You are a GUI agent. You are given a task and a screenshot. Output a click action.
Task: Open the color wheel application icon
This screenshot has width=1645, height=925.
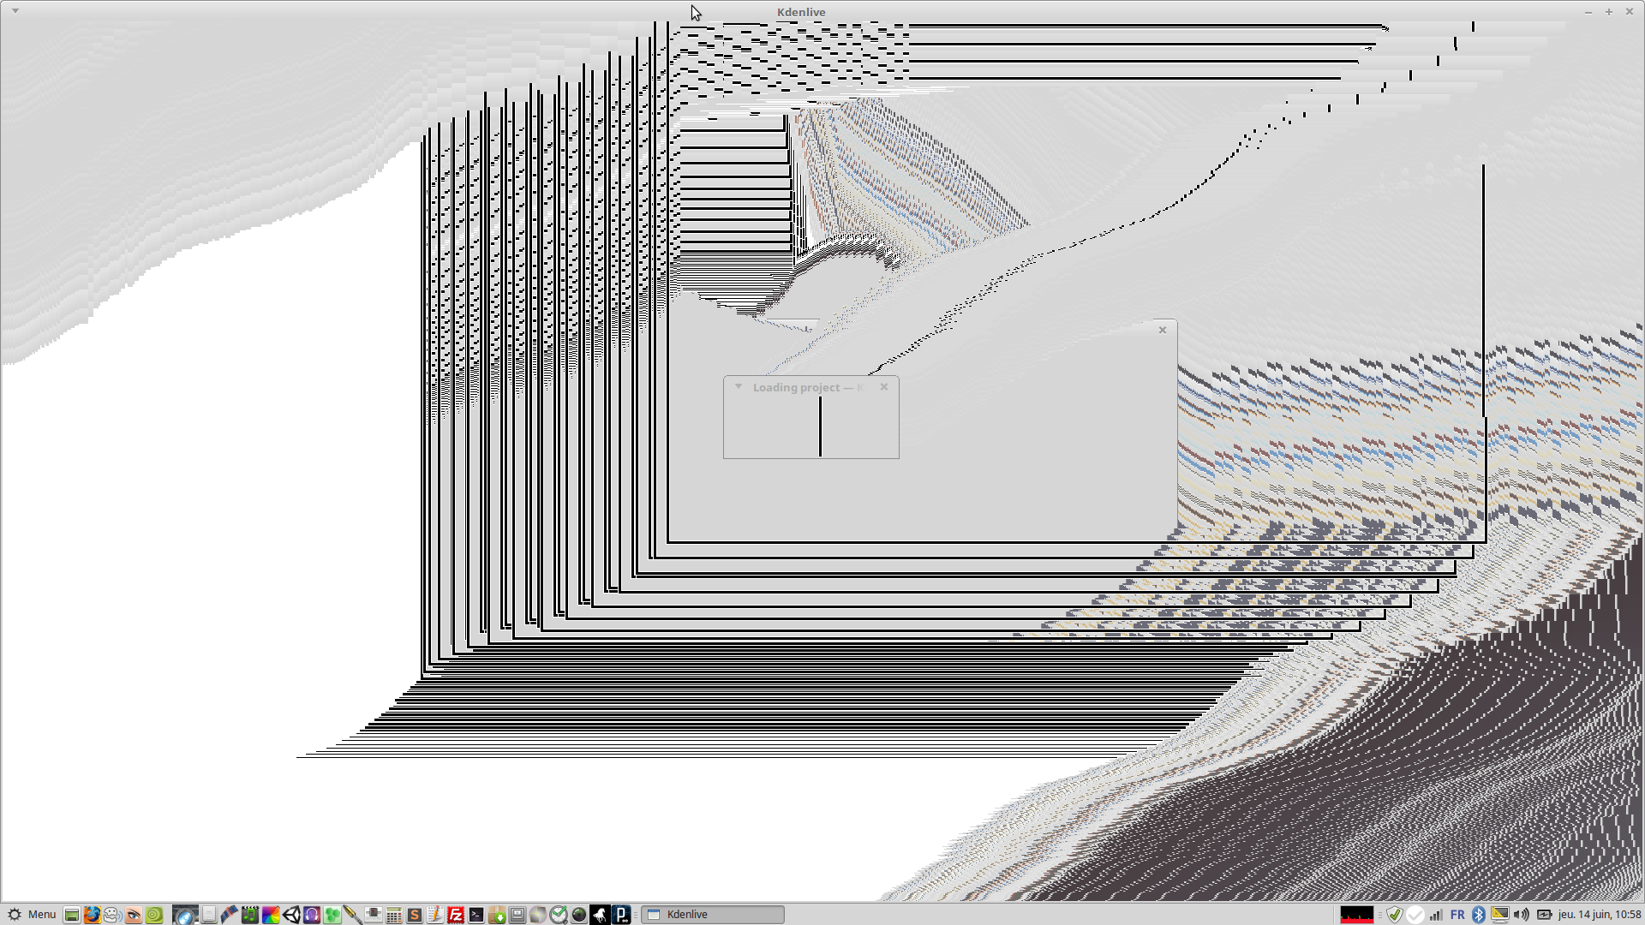pyautogui.click(x=271, y=915)
